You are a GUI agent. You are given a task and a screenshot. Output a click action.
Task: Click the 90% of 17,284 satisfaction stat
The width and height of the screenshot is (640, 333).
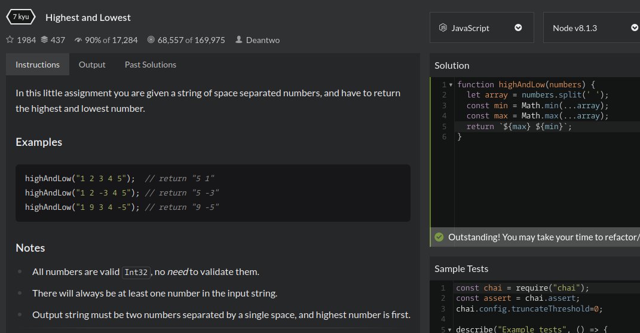pyautogui.click(x=111, y=40)
